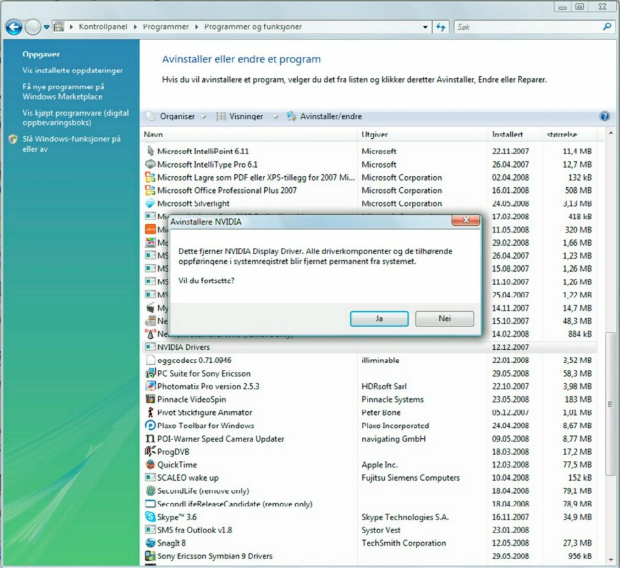620x568 pixels.
Task: Click the POI-Warner Speed Camera Updater icon
Action: pyautogui.click(x=150, y=438)
